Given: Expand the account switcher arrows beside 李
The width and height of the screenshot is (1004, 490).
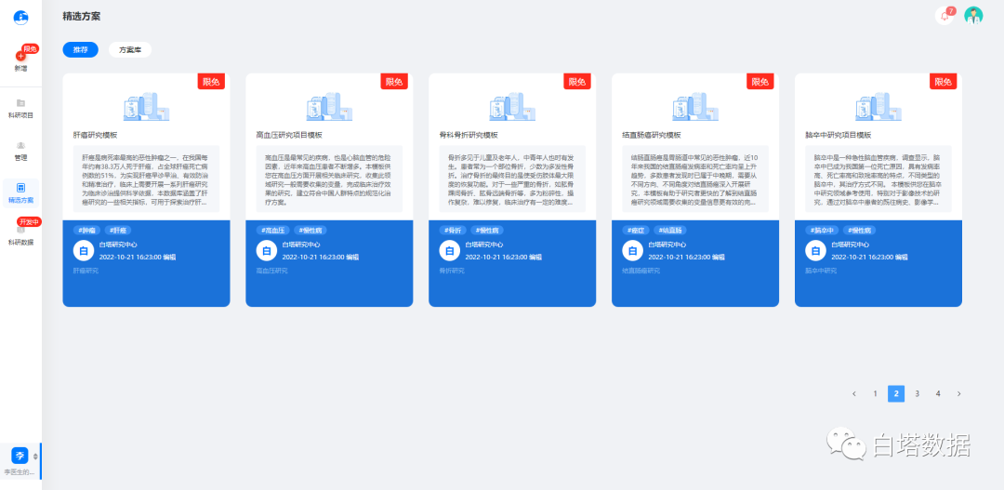Looking at the screenshot, I should pos(35,456).
